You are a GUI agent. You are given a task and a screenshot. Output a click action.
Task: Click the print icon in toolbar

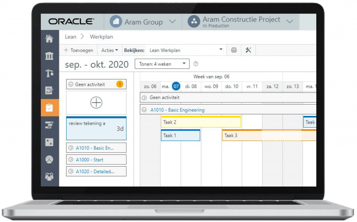pyautogui.click(x=234, y=50)
